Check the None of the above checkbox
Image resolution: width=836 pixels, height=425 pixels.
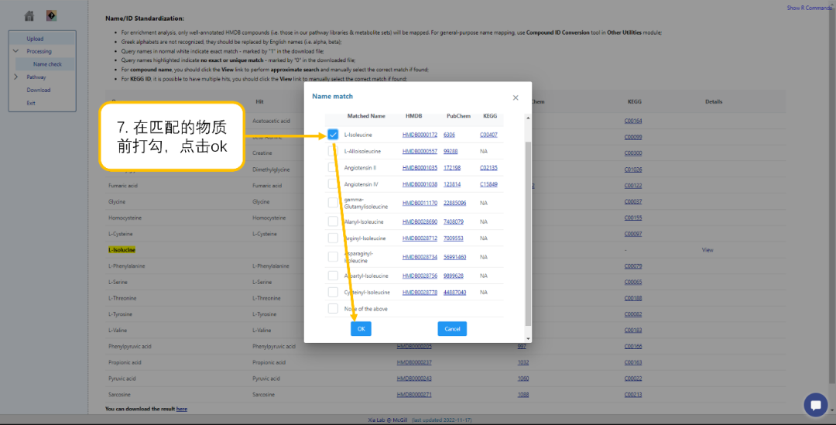(333, 309)
